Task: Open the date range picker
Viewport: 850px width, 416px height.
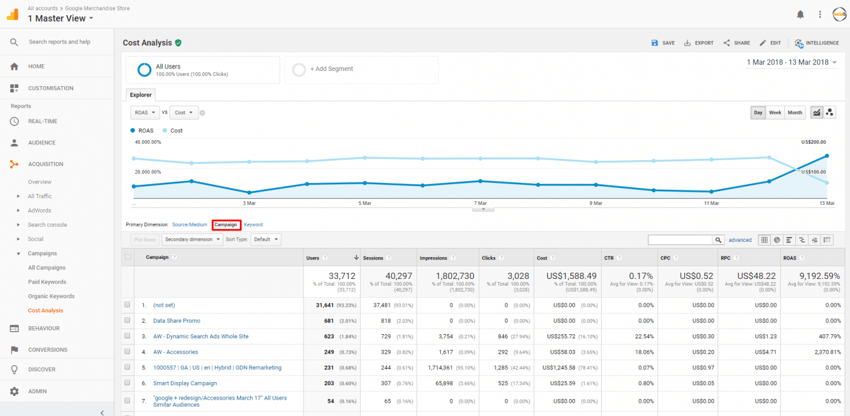Action: tap(792, 62)
